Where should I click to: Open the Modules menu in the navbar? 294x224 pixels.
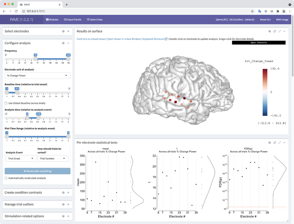coord(52,19)
